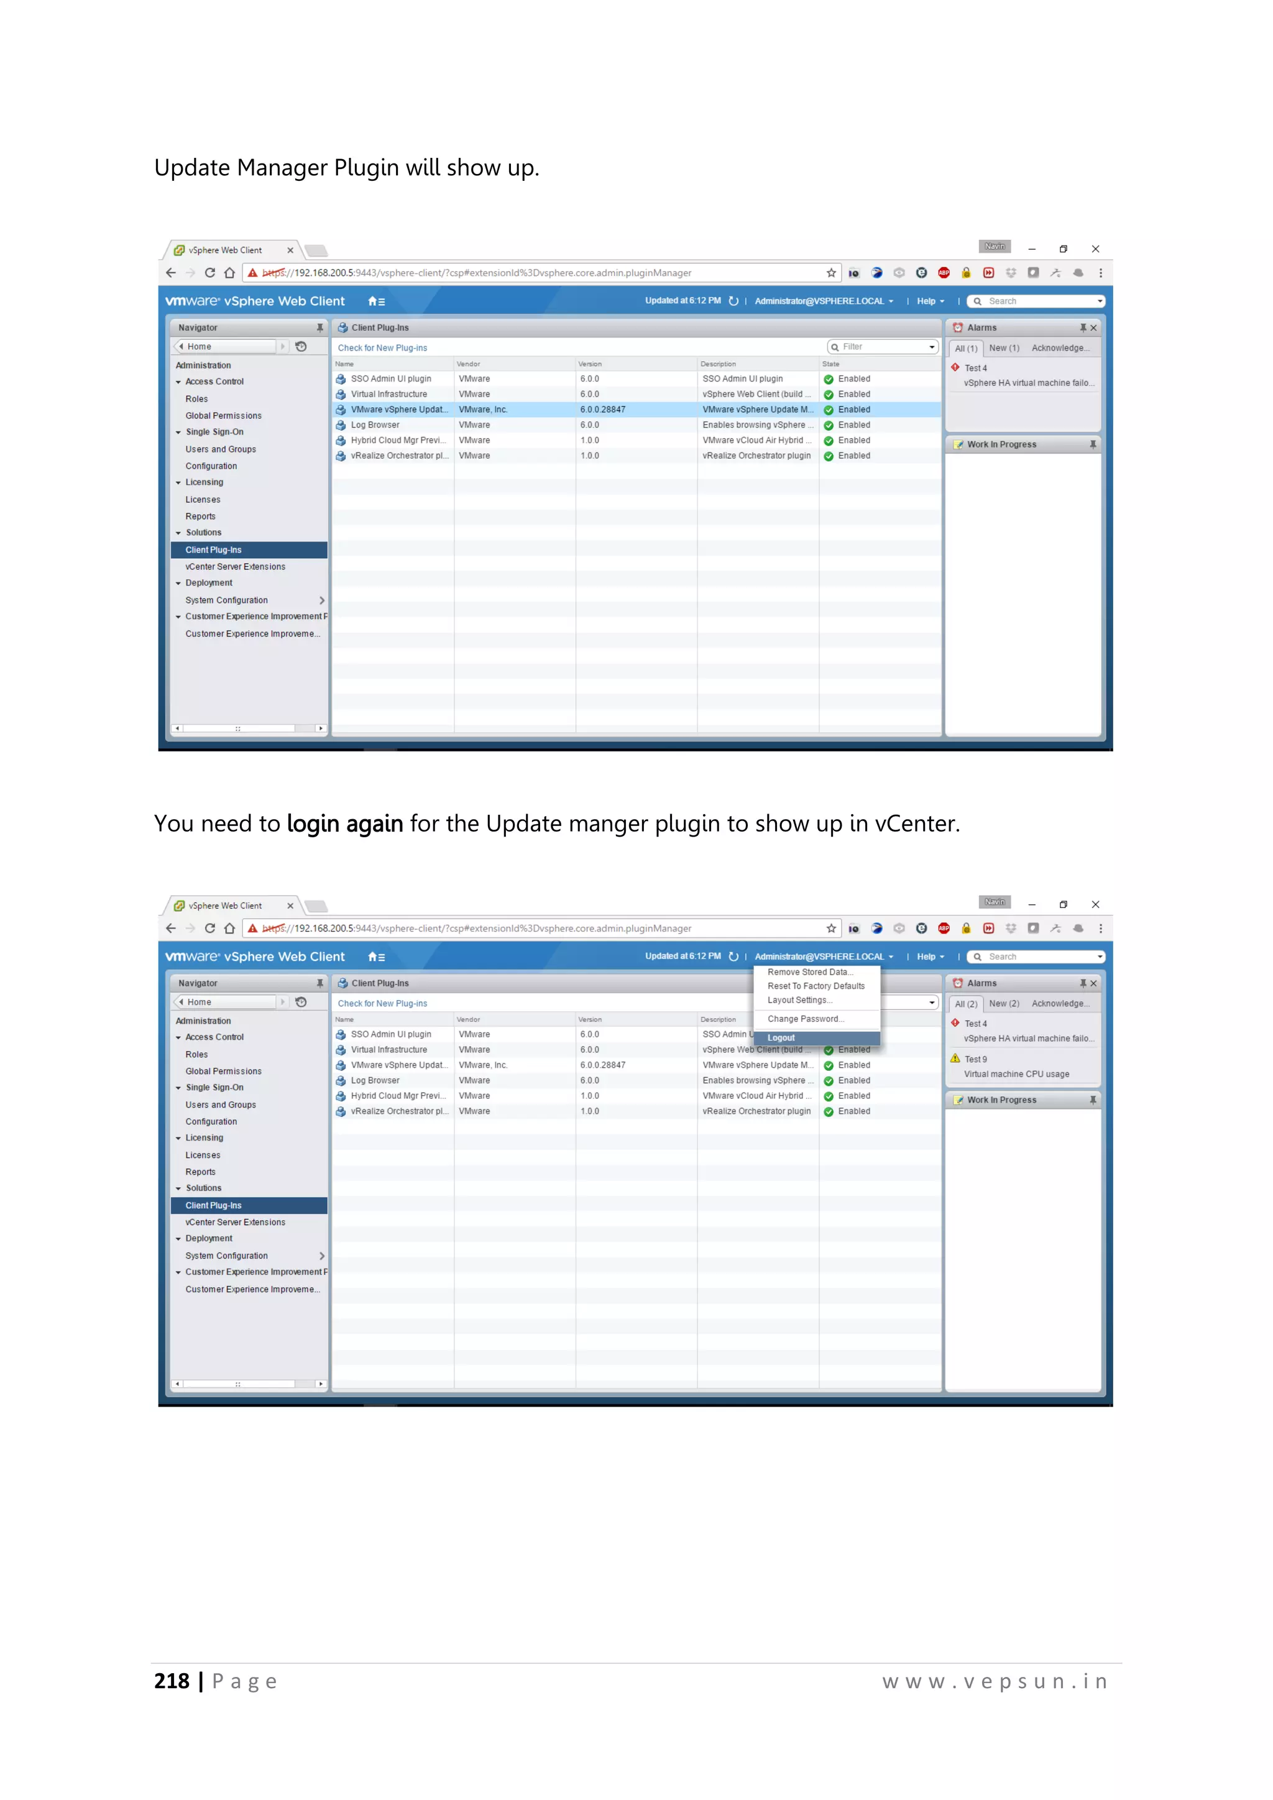
Task: Pin the Navigator panel in upper screenshot
Action: click(x=320, y=328)
